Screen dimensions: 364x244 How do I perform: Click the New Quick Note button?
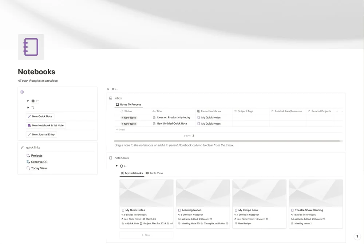point(40,117)
